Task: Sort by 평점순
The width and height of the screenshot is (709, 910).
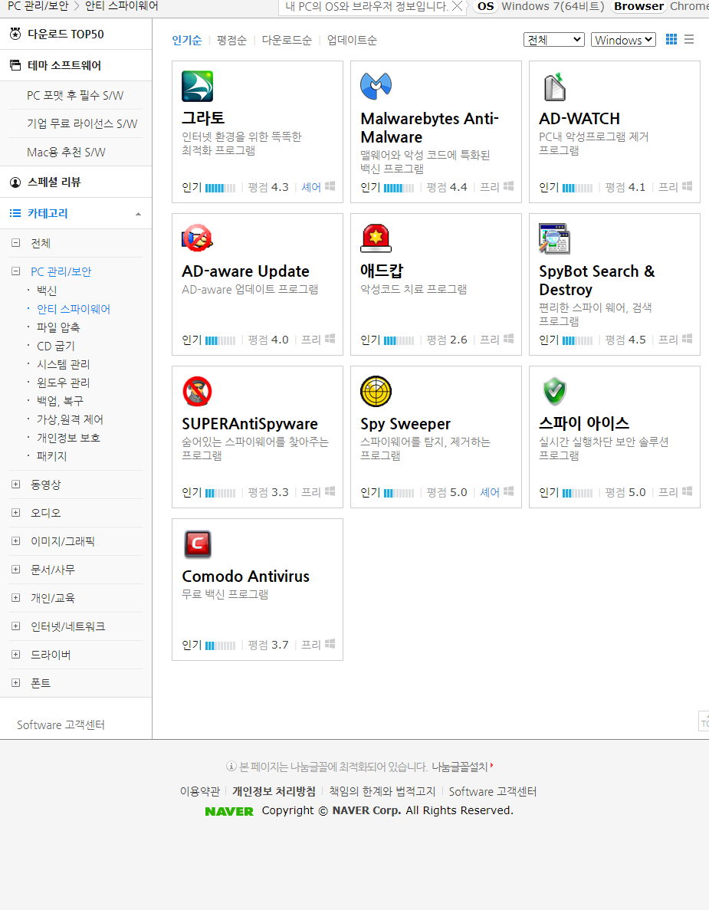Action: tap(231, 40)
